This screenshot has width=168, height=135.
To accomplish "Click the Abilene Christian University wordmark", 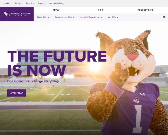I will [x=21, y=14].
